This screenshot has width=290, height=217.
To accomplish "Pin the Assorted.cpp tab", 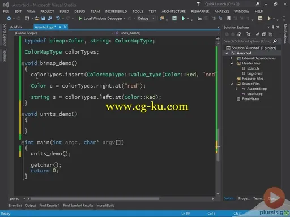I will [x=60, y=27].
